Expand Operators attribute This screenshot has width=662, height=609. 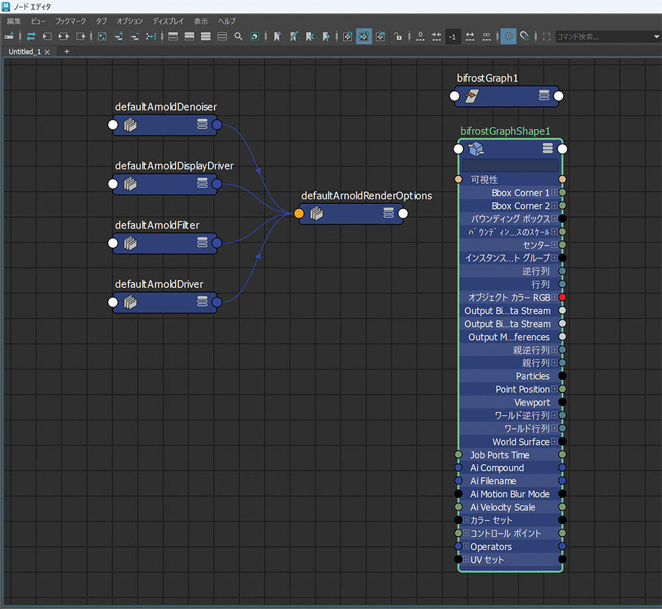point(466,546)
